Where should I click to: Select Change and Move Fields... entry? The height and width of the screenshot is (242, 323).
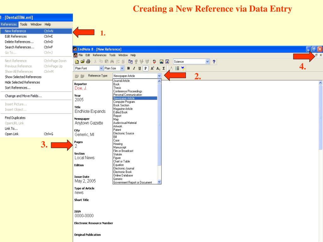36,96
